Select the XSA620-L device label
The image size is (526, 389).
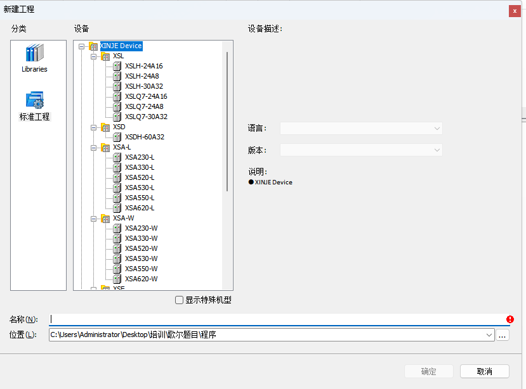[140, 208]
